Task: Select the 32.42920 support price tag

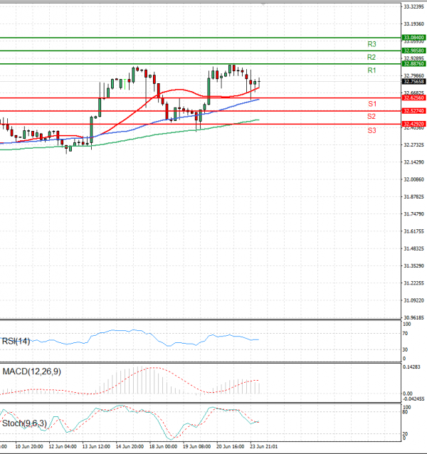Action: [414, 124]
